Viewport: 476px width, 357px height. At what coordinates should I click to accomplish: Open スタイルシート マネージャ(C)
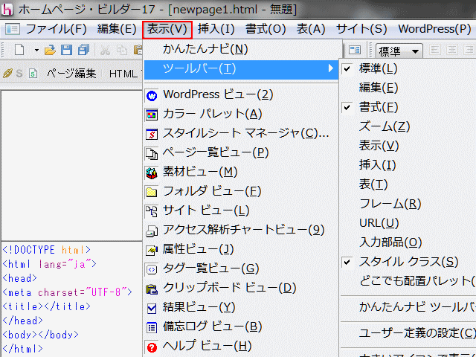pos(241,134)
